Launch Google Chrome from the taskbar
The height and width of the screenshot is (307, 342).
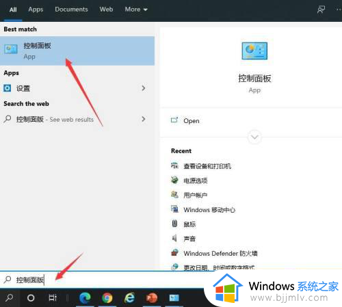(x=107, y=297)
